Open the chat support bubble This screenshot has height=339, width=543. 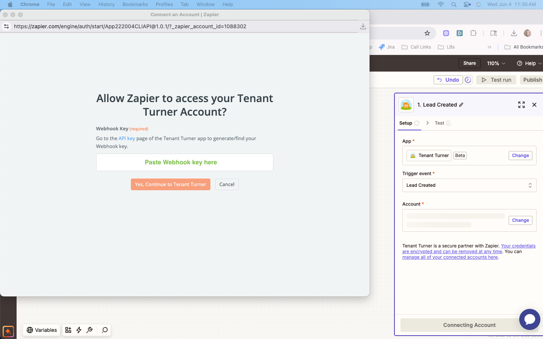click(x=530, y=319)
